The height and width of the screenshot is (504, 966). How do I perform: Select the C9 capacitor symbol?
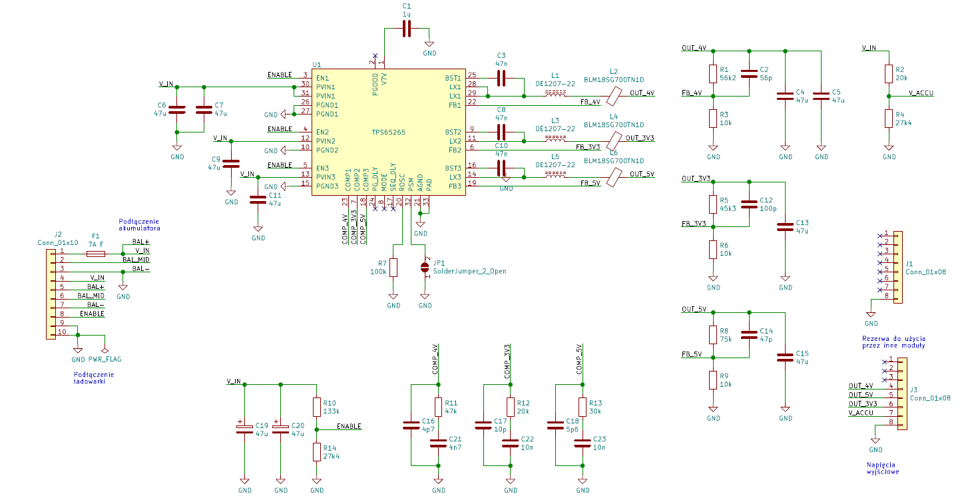click(231, 164)
